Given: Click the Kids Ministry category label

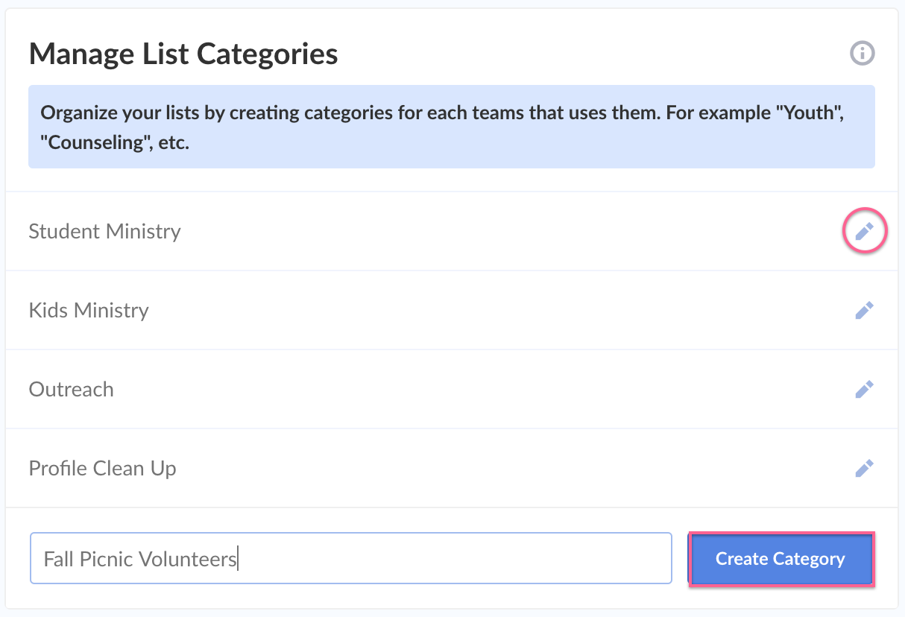Looking at the screenshot, I should 89,310.
